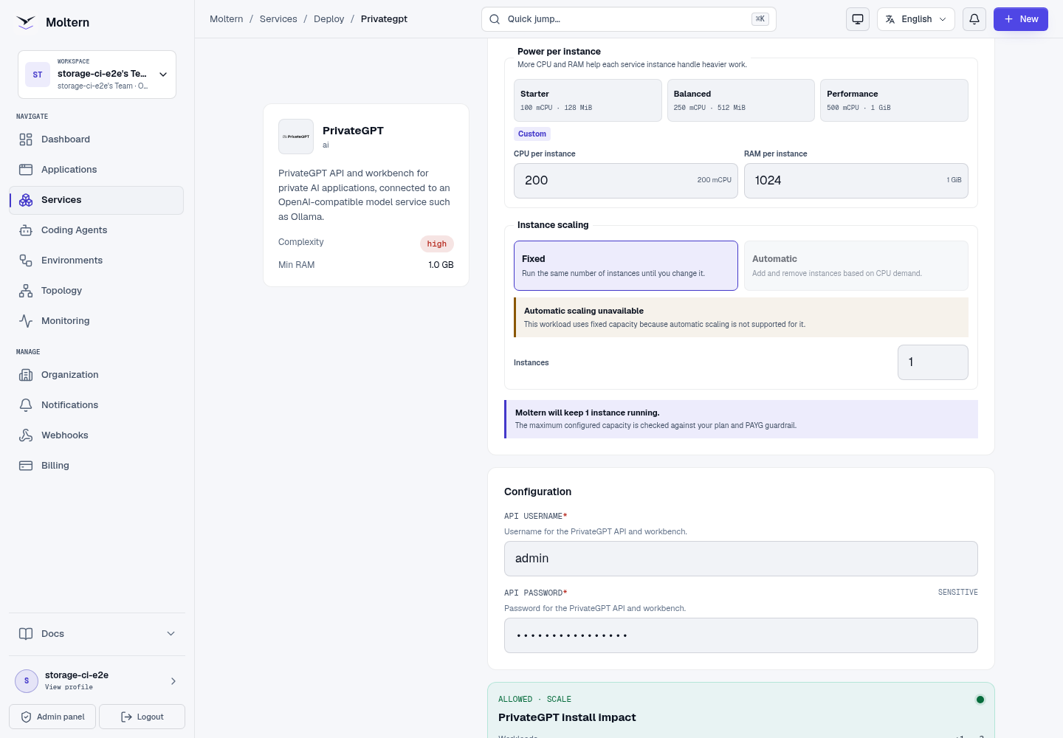Choose the Starter power preset
This screenshot has width=1063, height=738.
point(588,100)
